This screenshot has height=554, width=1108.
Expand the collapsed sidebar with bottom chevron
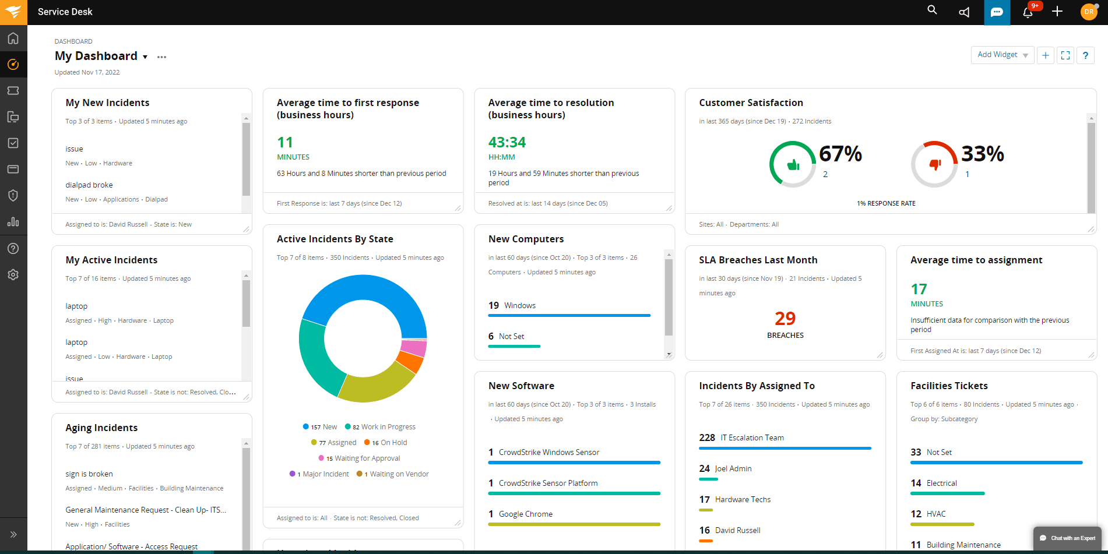pos(13,534)
